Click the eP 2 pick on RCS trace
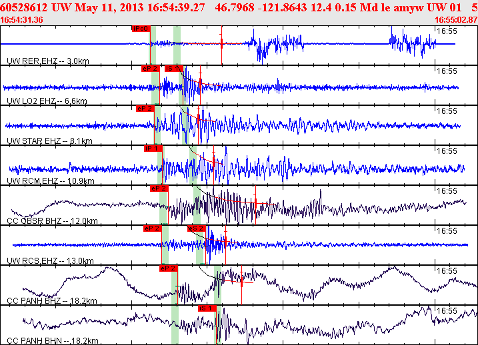 [x=152, y=228]
